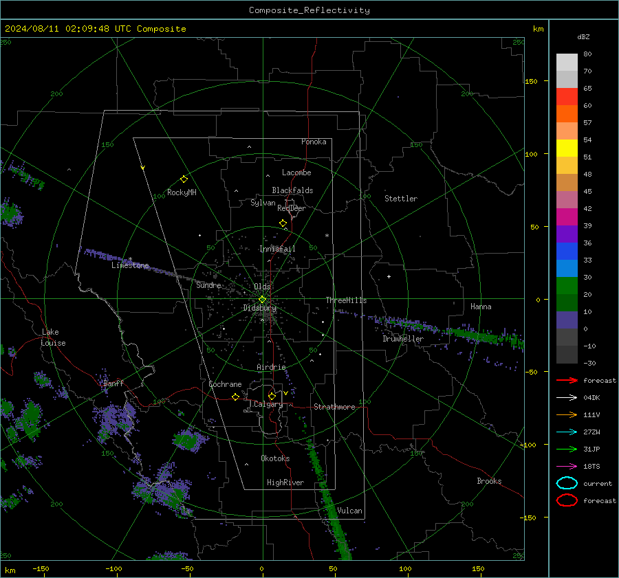This screenshot has height=578, width=619.
Task: Click the Limestone label
Action: click(130, 265)
